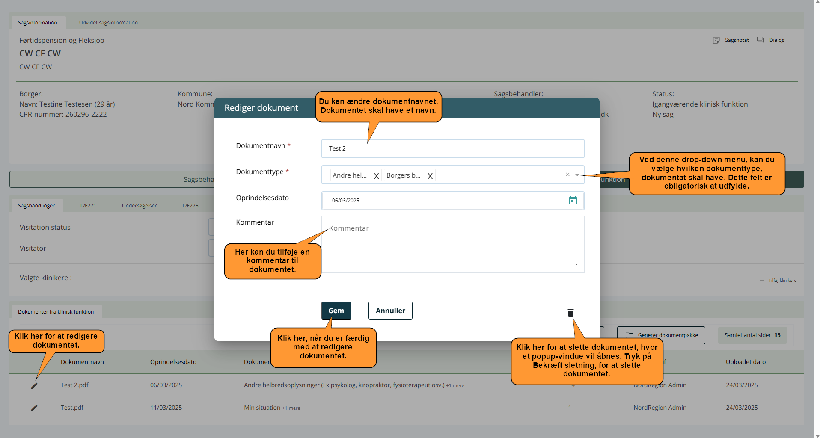Select the LÆ271 tab

(x=88, y=206)
